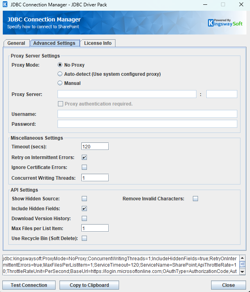Enable Download Version History checkbox
The image size is (250, 292).
pos(84,218)
